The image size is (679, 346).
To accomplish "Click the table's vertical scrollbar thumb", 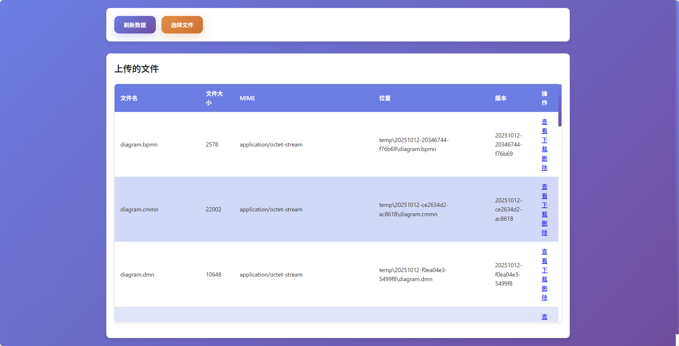I will click(x=560, y=106).
